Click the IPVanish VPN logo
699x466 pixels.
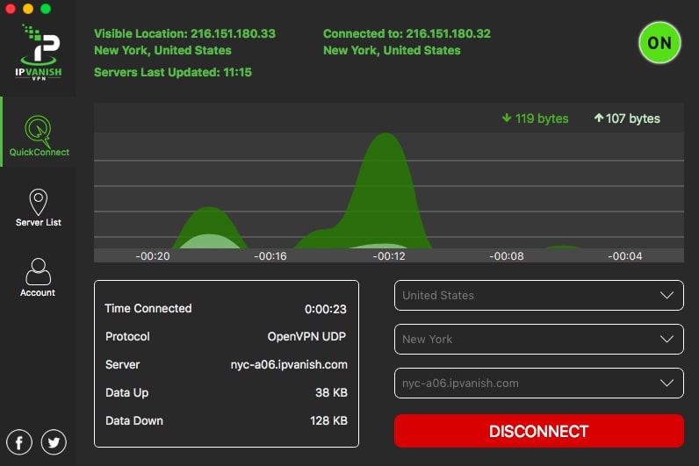39,53
